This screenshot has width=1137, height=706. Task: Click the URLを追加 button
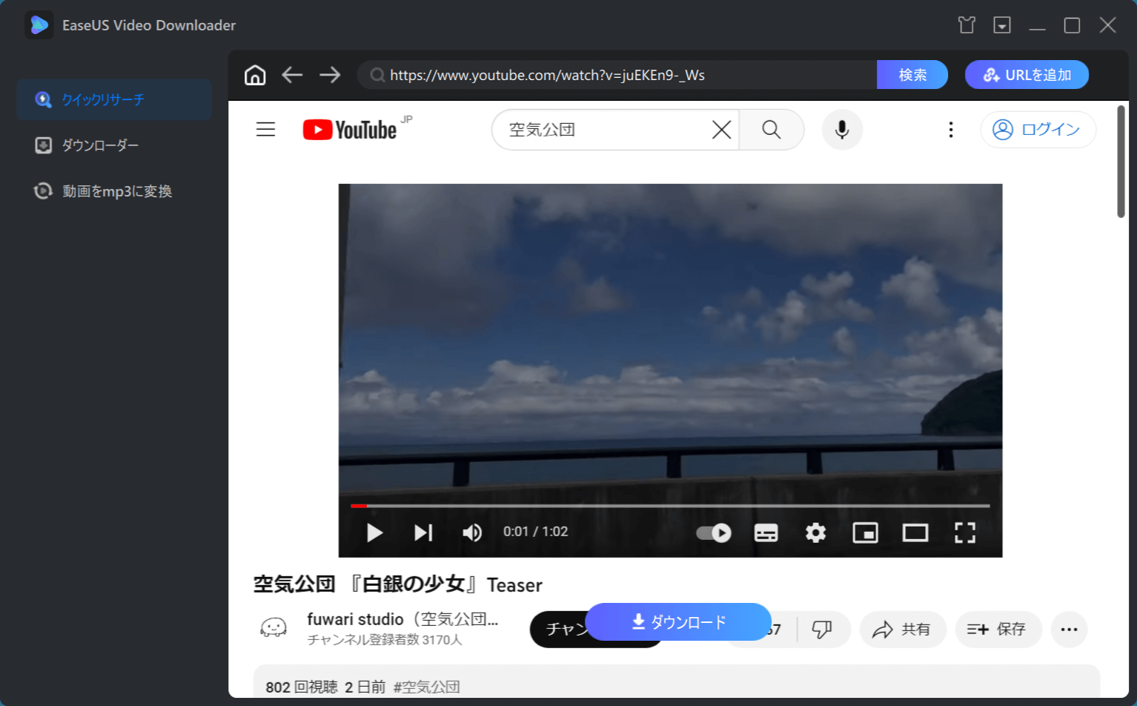click(1027, 75)
